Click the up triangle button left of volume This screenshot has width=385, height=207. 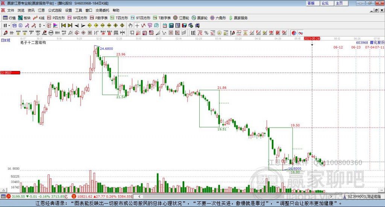coord(3,190)
